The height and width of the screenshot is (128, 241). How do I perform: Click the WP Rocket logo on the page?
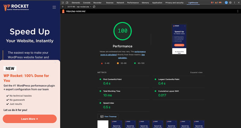tap(16, 7)
